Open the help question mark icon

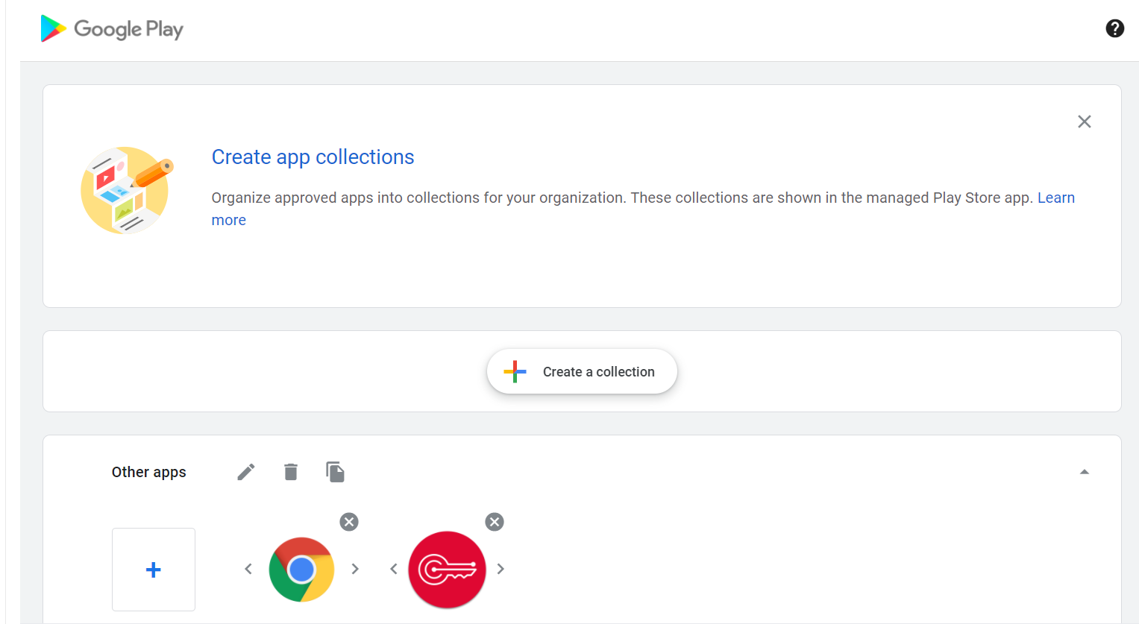coord(1114,28)
